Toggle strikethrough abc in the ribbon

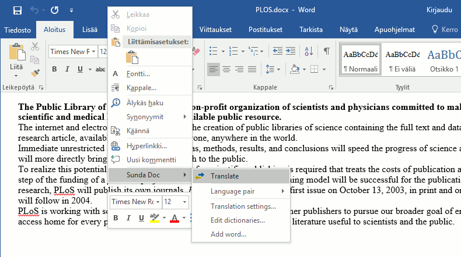[100, 69]
